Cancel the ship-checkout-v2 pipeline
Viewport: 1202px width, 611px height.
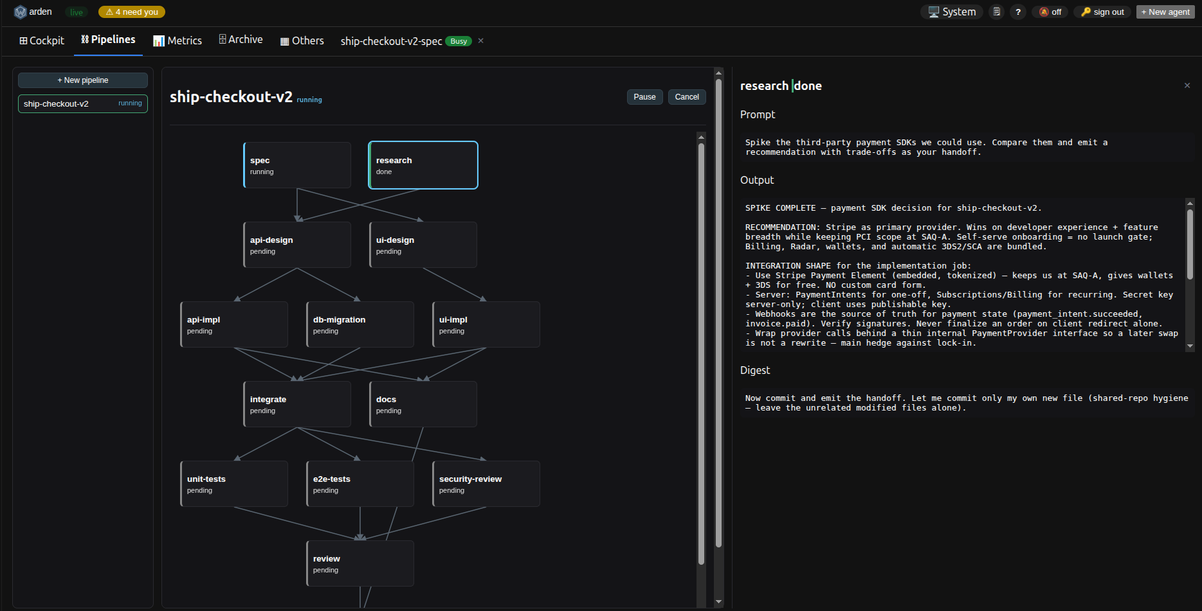pos(687,97)
